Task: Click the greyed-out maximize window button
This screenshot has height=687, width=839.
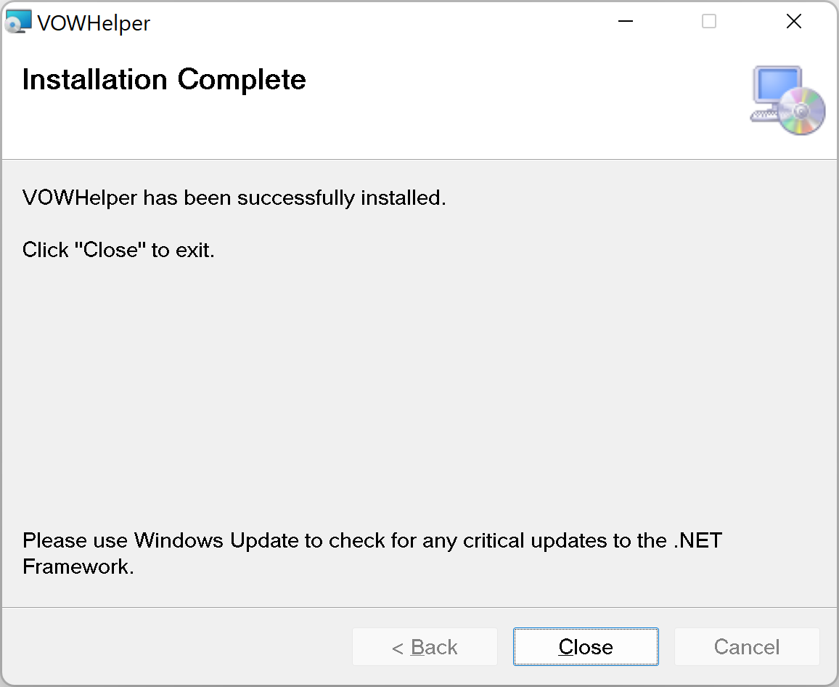Action: pyautogui.click(x=709, y=22)
